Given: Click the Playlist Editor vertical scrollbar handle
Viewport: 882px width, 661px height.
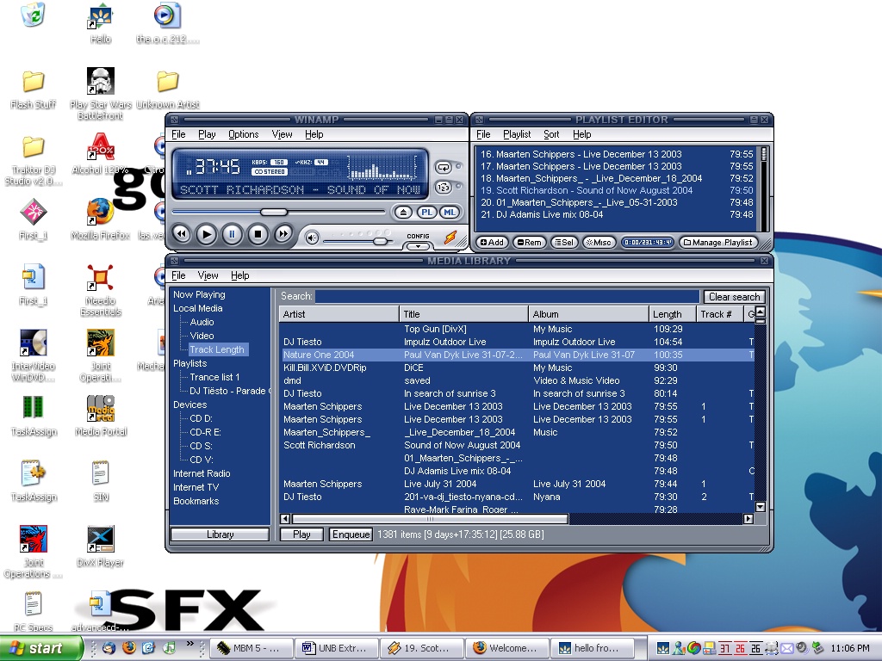Looking at the screenshot, I should (763, 153).
